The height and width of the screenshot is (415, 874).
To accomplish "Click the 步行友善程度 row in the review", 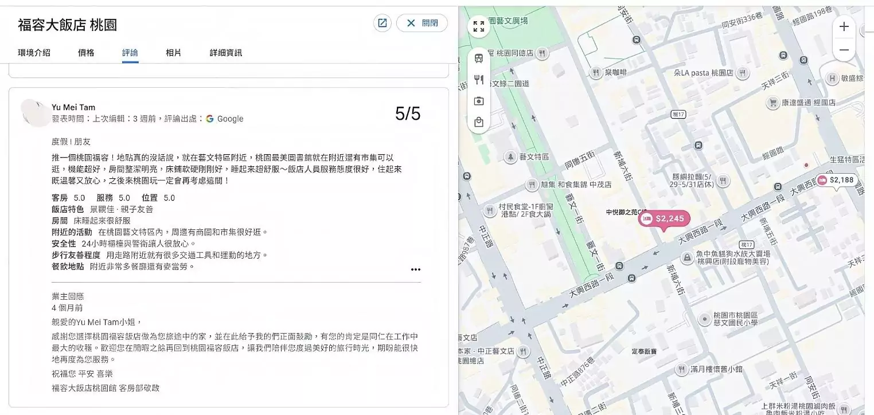I will [160, 255].
